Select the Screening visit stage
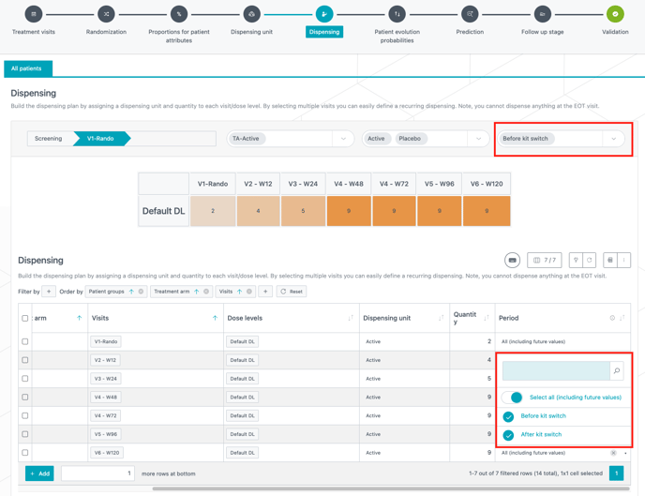The image size is (645, 496). [x=49, y=139]
